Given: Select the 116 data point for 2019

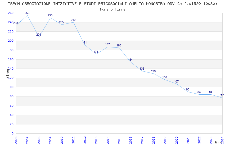Looking at the screenshot, I should (x=165, y=77).
